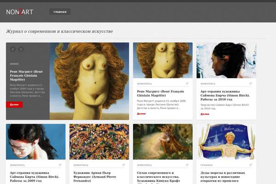Image resolution: width=276 pixels, height=184 pixels.
Task: Click ЖИВОПИСЬ category on Simon Birch 2009 card
Action: [x=17, y=165]
